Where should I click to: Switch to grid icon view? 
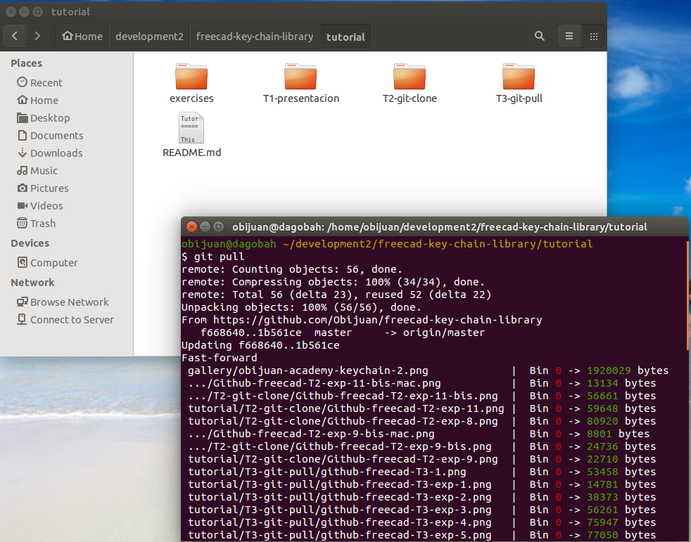pos(593,36)
